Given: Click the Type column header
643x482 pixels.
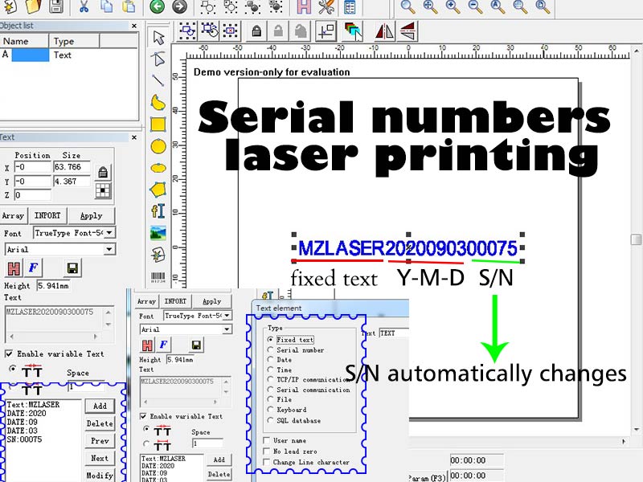Looking at the screenshot, I should (74, 41).
